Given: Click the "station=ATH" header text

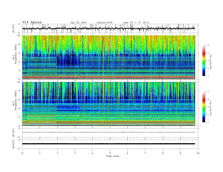Looking at the screenshot, I should 104,22.
